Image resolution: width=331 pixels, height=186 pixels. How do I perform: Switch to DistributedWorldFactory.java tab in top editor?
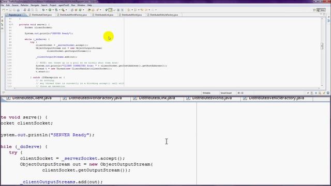coord(73,15)
